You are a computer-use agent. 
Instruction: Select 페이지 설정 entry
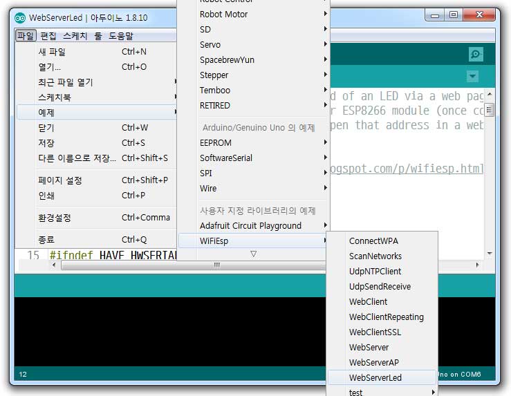[x=97, y=180]
